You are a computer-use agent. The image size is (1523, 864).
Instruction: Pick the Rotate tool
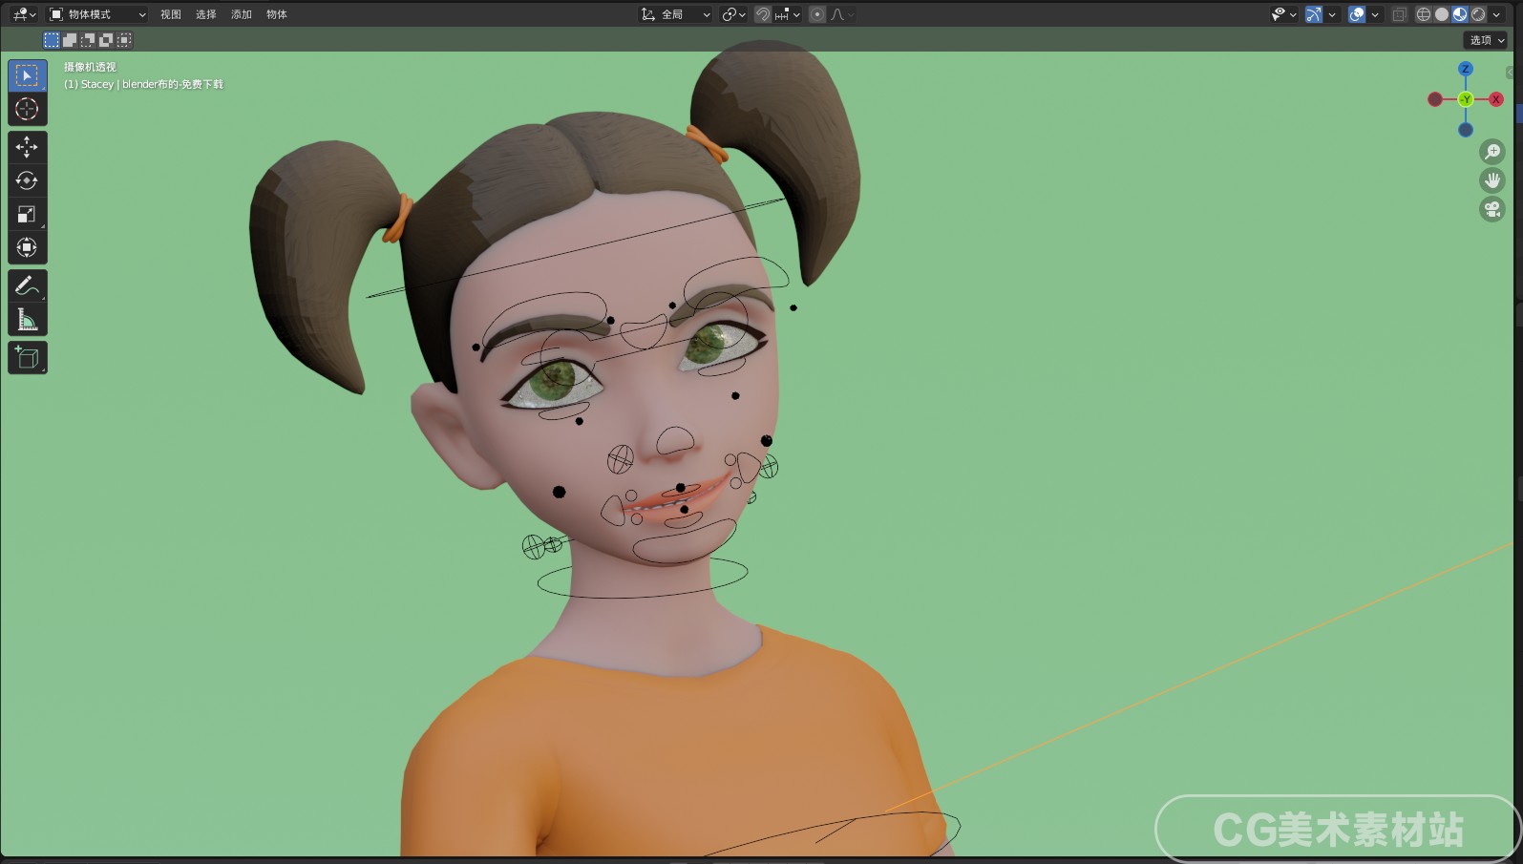pos(27,180)
